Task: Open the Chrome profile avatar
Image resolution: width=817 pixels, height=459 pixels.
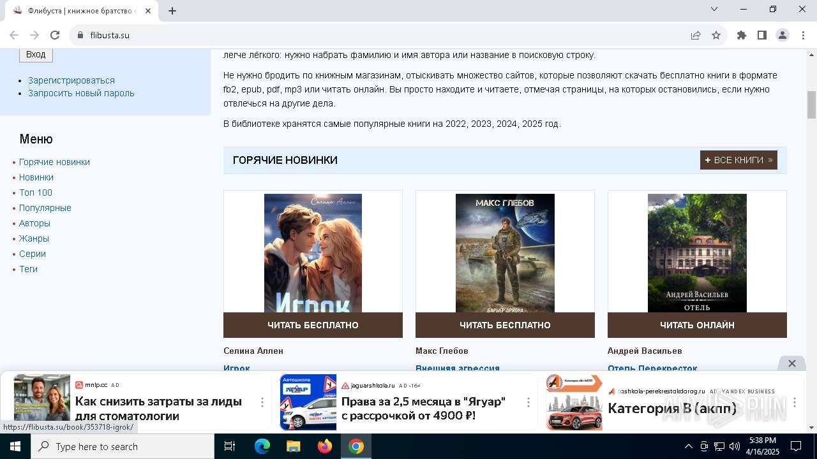Action: click(783, 35)
